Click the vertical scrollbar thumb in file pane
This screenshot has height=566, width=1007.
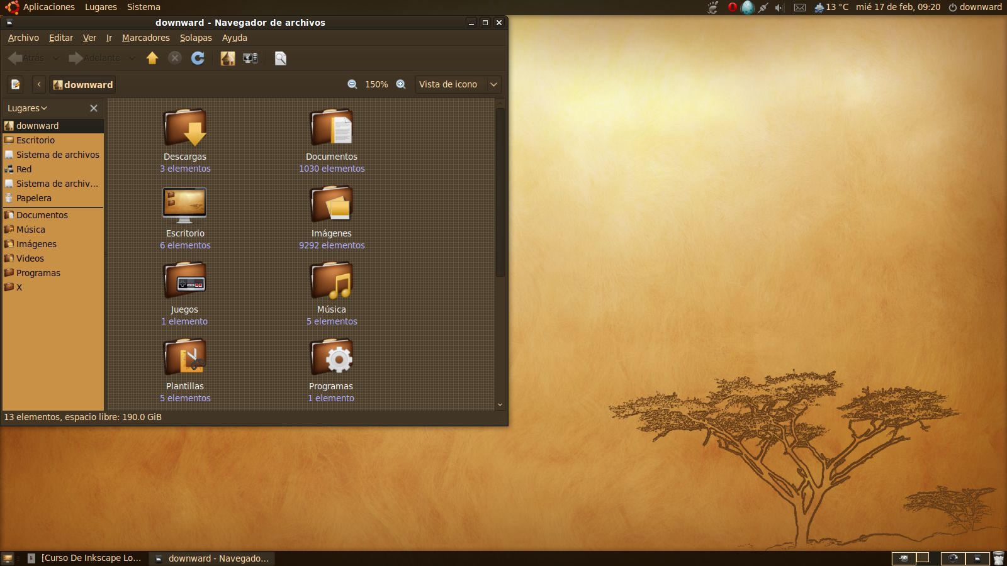[500, 192]
